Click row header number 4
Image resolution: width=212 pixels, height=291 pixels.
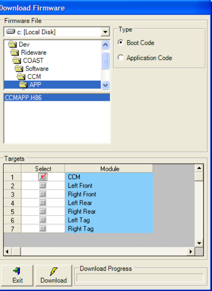12,203
